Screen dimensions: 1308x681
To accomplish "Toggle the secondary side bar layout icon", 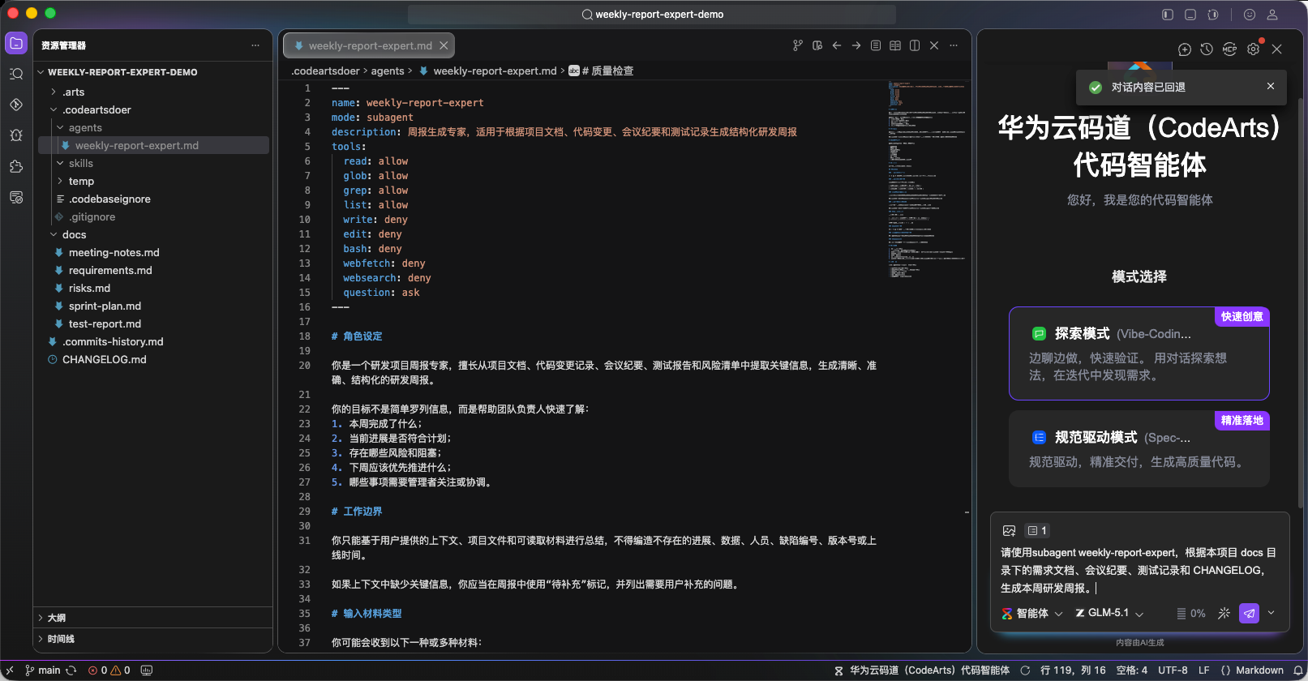I will (x=1213, y=15).
